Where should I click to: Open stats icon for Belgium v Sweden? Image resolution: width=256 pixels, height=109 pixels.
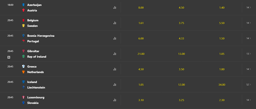click(x=115, y=23)
